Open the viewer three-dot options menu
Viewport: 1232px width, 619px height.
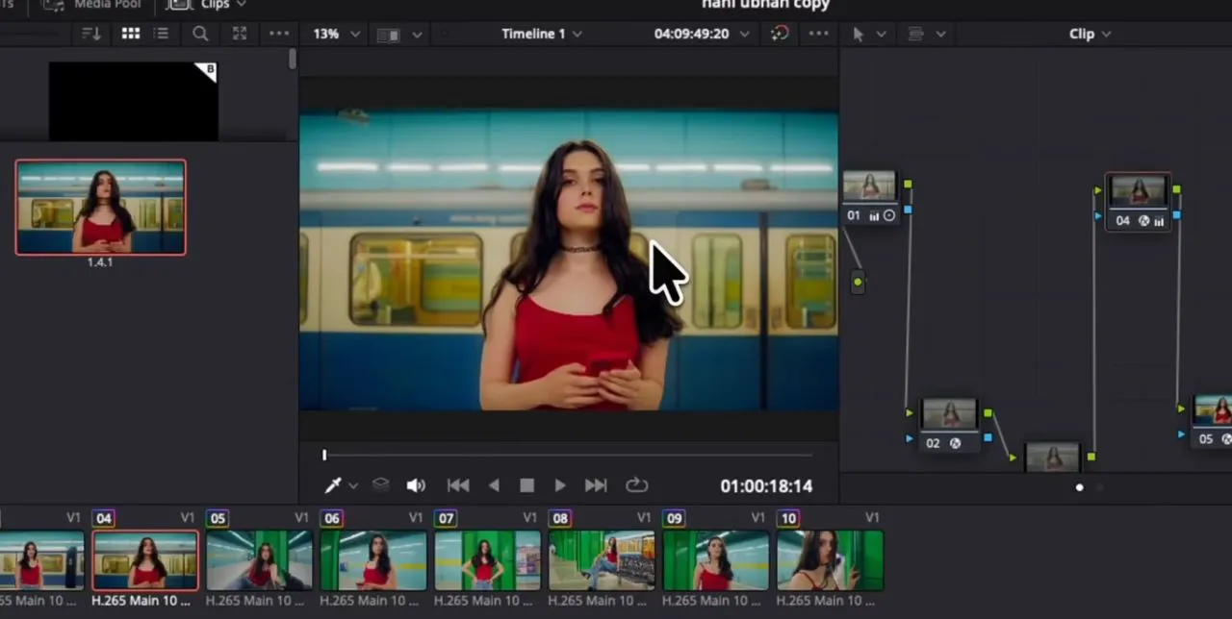pos(819,34)
